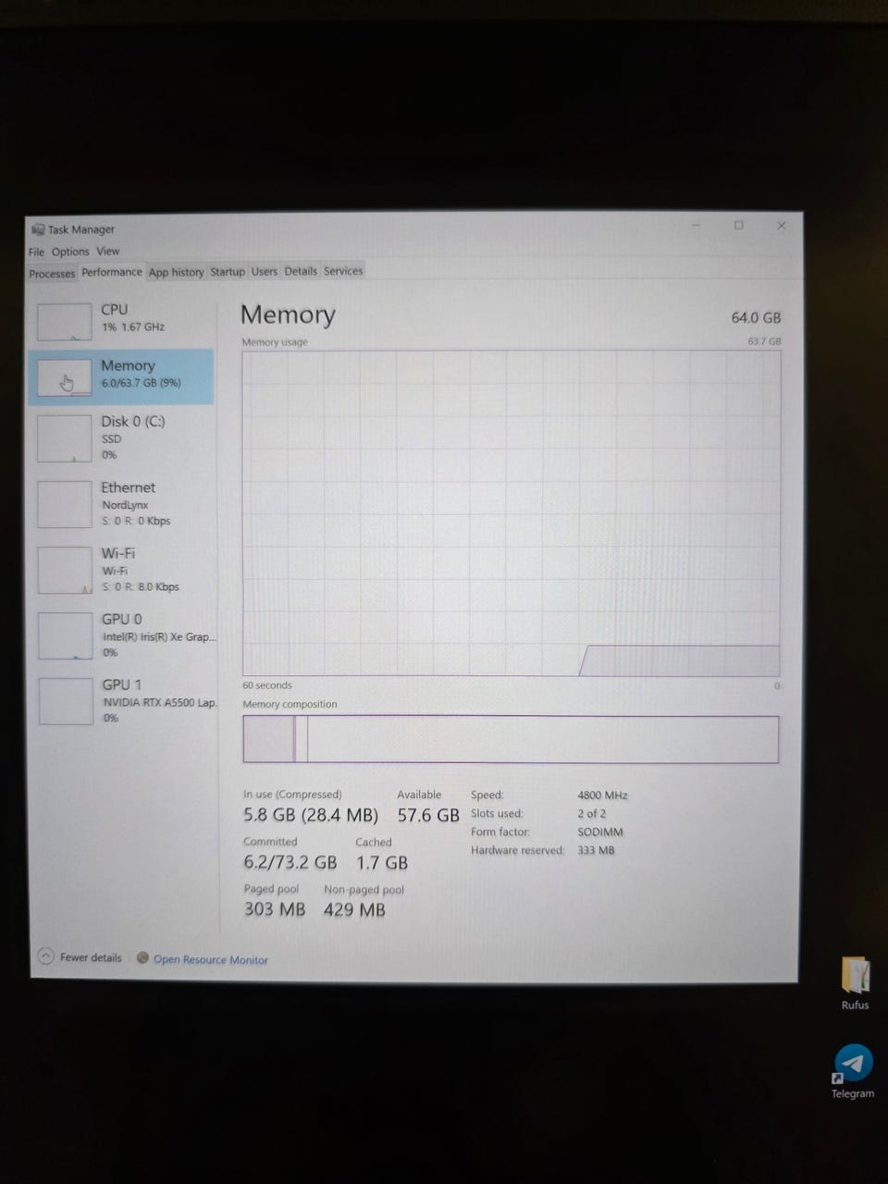Screen dimensions: 888x1184
Task: Click the Ethernet sidebar label
Action: 129,487
